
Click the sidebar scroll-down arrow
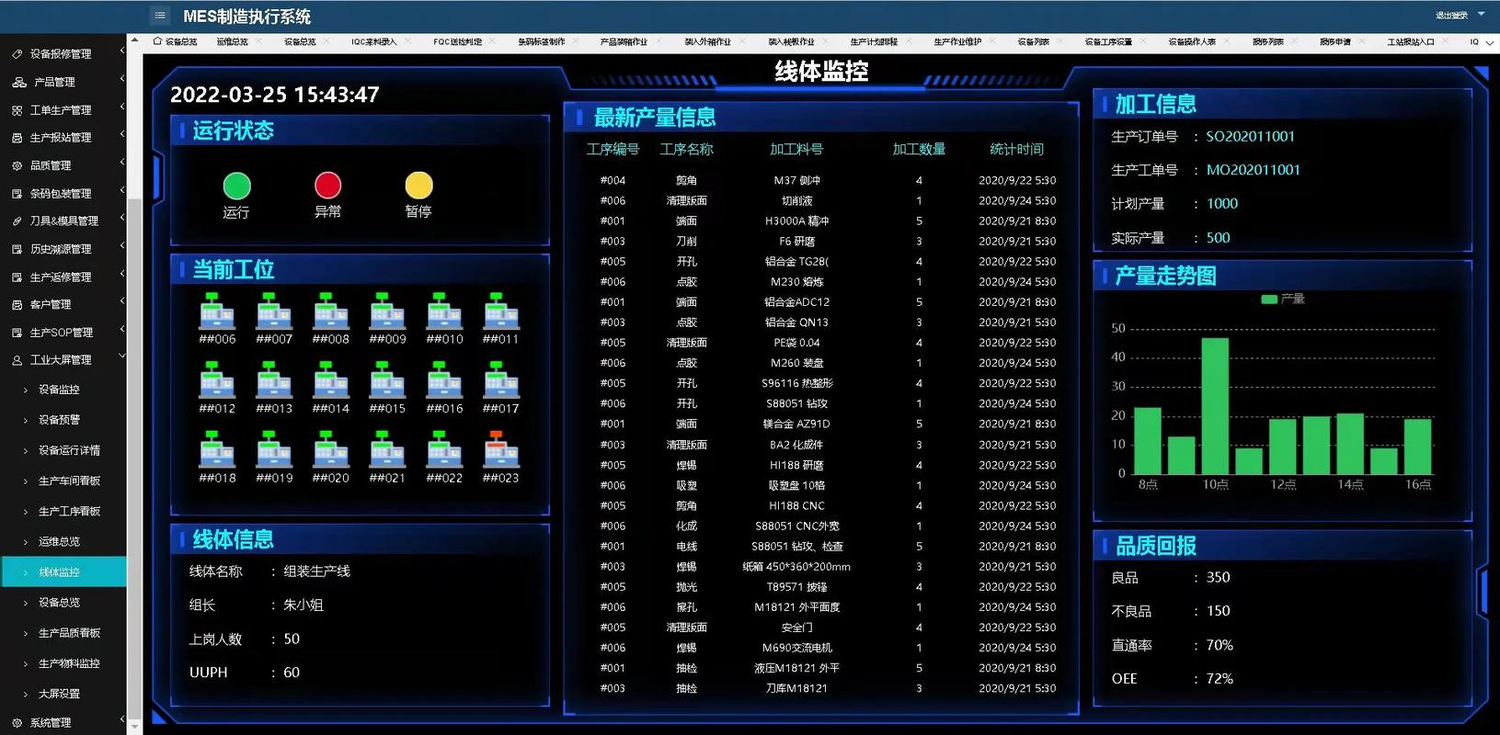134,728
